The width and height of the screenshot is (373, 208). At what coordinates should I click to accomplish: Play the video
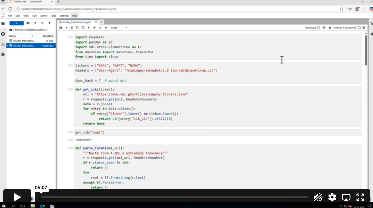click(x=17, y=197)
